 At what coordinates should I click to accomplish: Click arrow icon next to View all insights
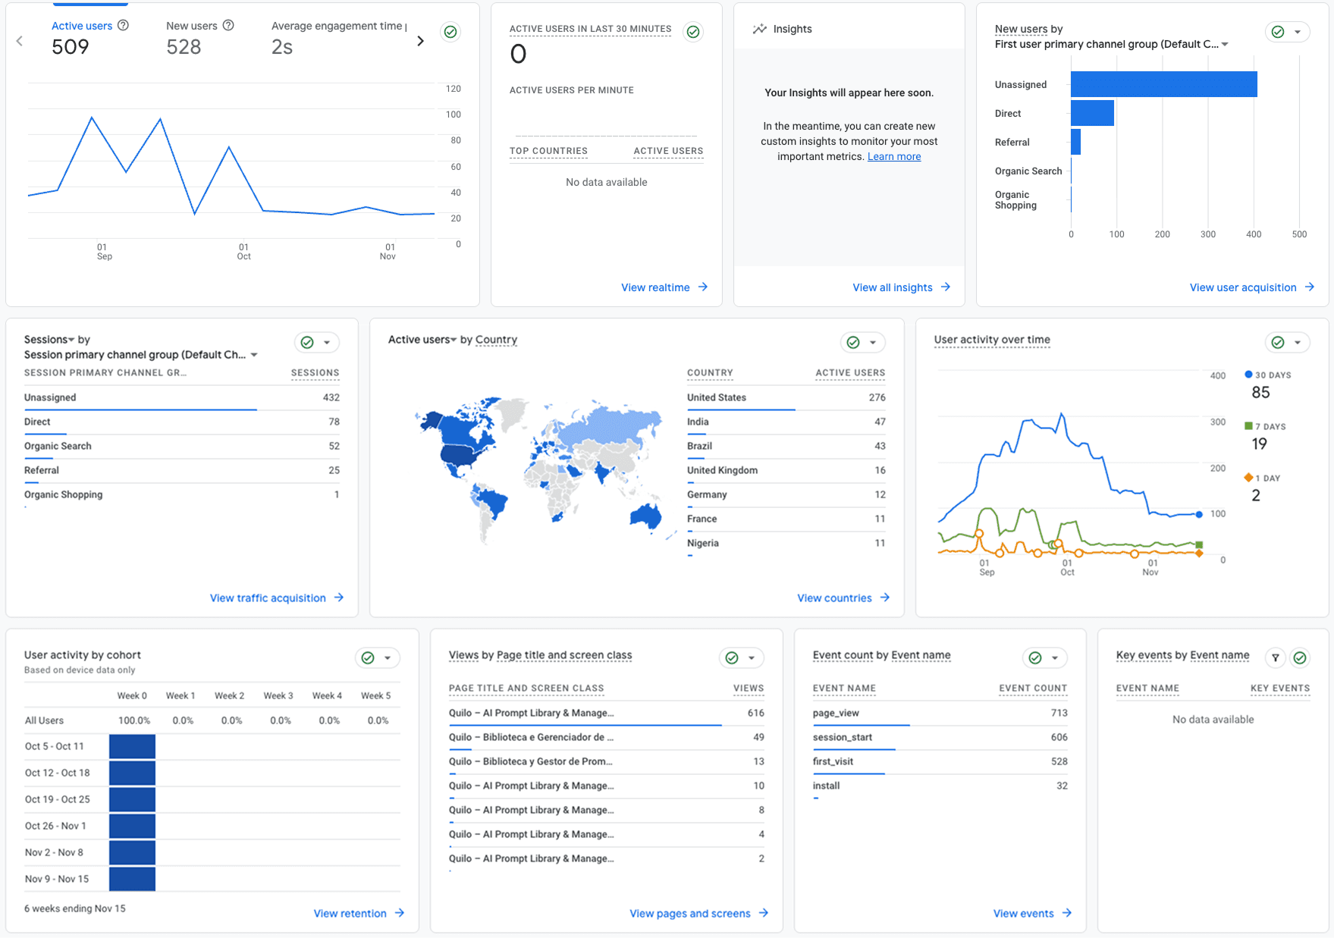pyautogui.click(x=946, y=287)
